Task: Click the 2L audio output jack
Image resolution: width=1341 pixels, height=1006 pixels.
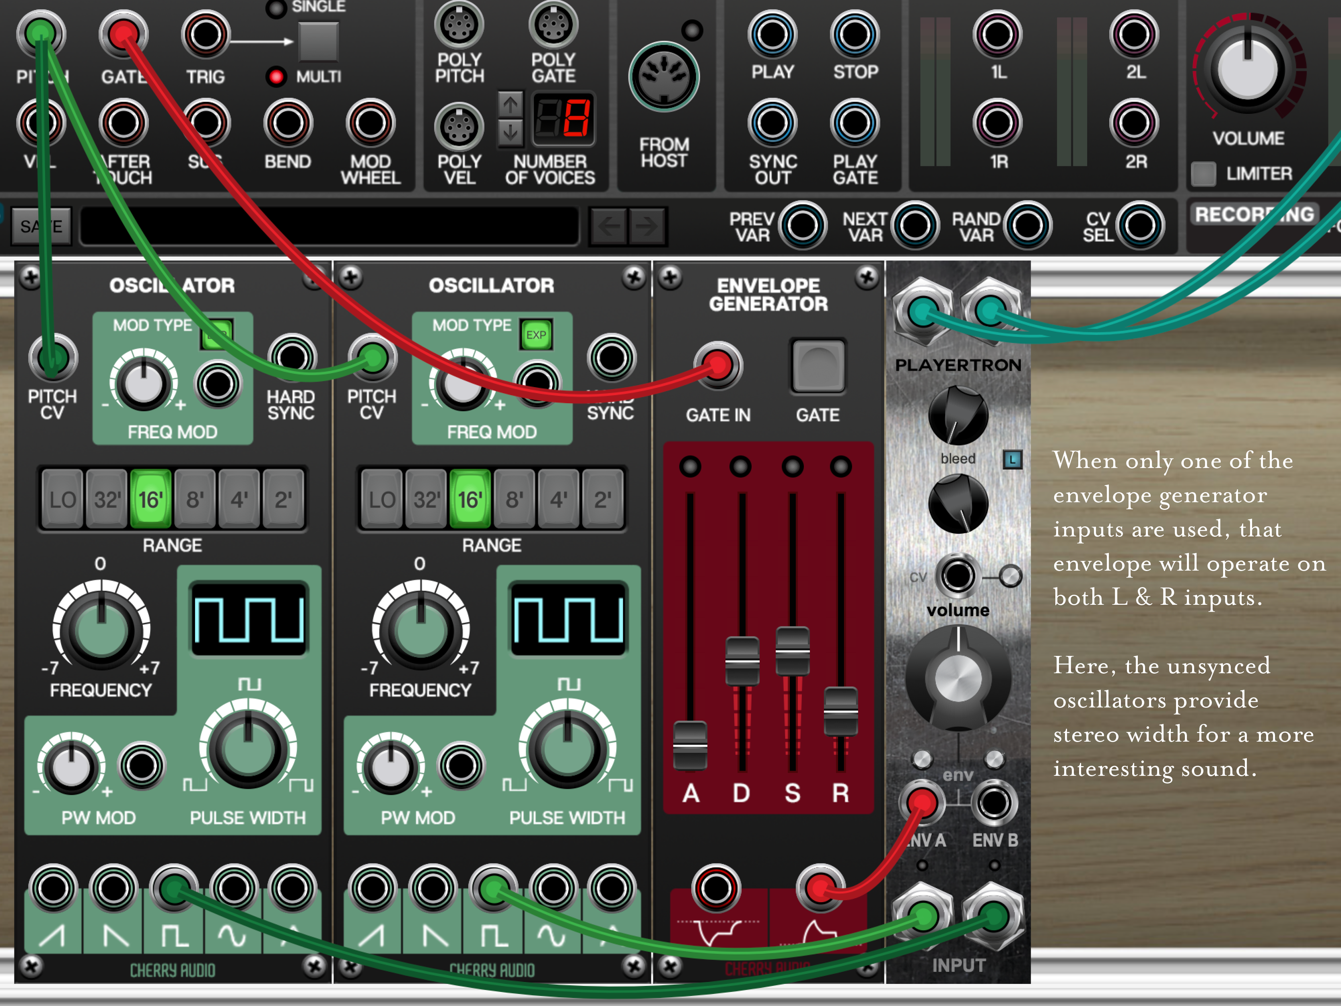Action: click(1134, 35)
